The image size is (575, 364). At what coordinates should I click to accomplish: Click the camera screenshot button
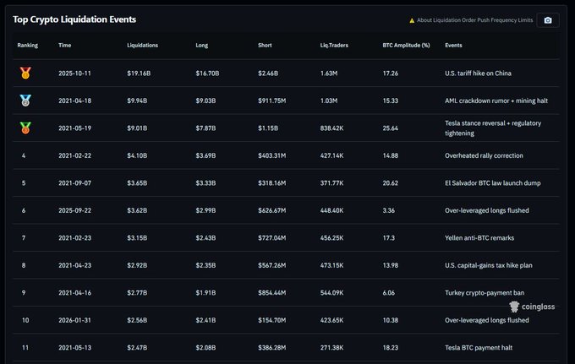coord(547,20)
